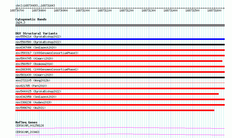232x138 pixels.
Task: Click the 2q24.3 cytogenetic band label
Action: point(20,22)
